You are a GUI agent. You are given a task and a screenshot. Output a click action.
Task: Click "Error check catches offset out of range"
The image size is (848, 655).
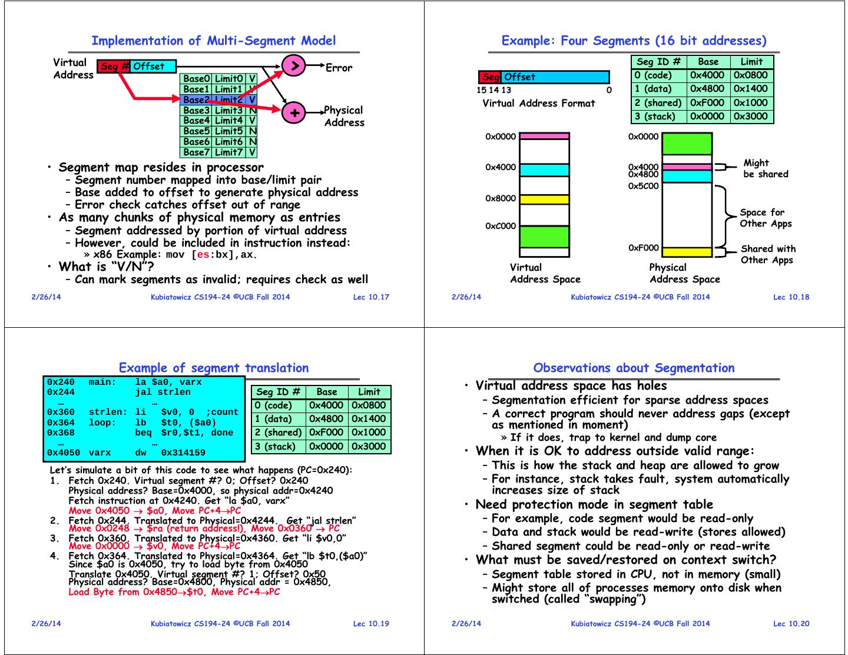pyautogui.click(x=187, y=205)
